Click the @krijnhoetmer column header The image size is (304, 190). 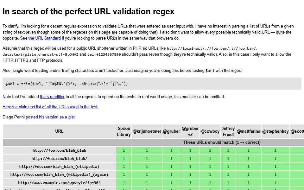147,131
